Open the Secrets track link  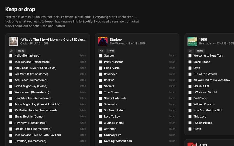109,86
